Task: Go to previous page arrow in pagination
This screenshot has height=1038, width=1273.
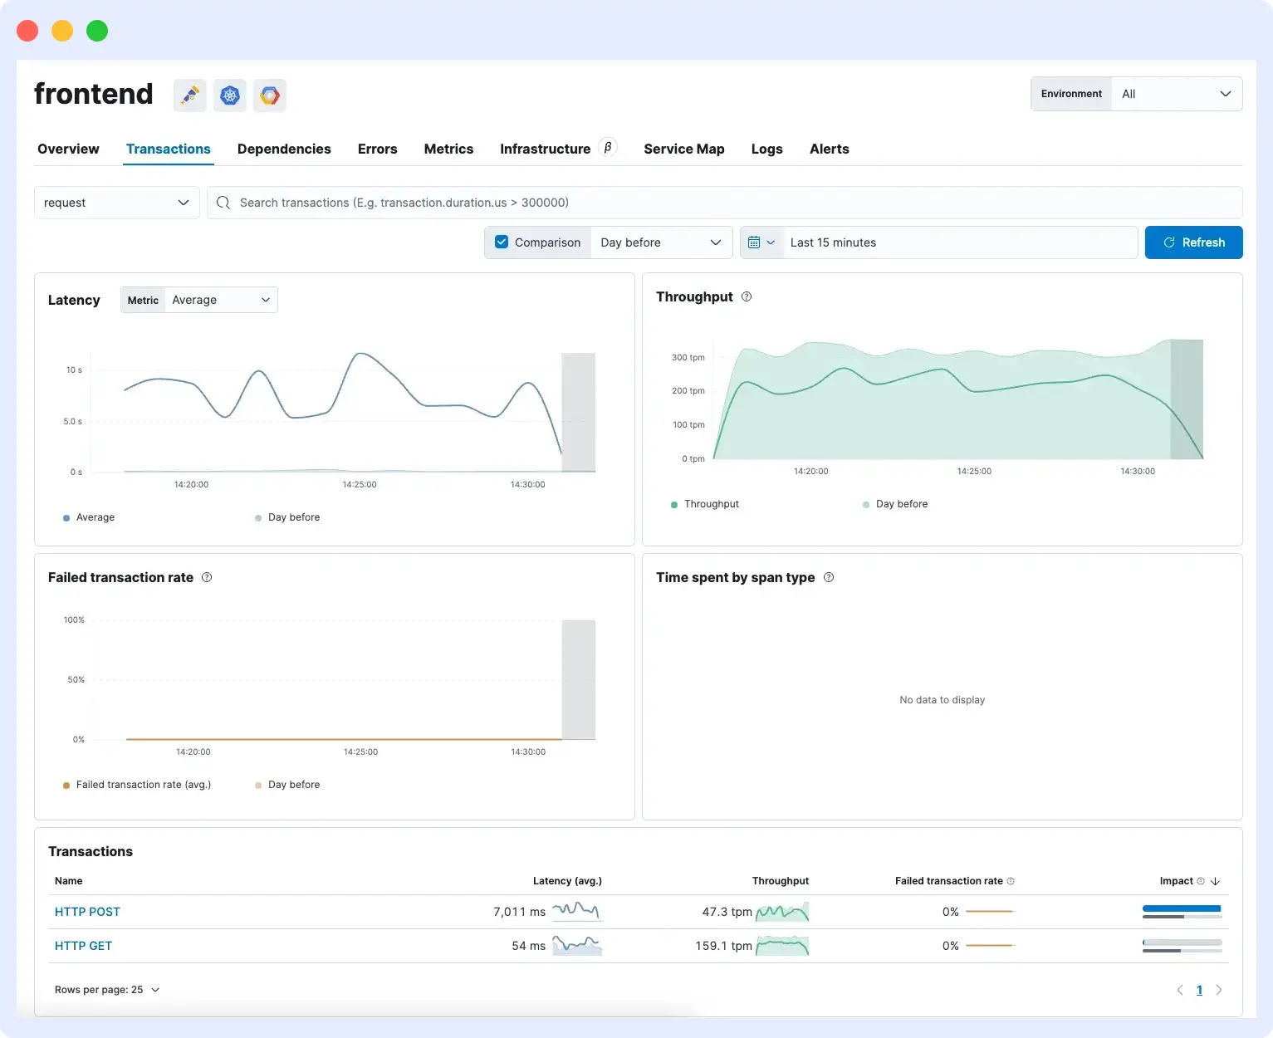Action: point(1180,990)
